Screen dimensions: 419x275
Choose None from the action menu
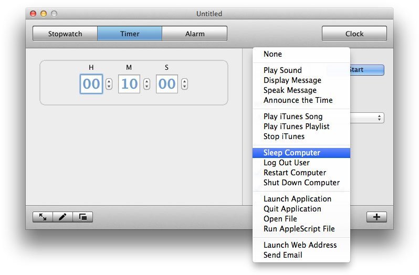[x=301, y=54]
